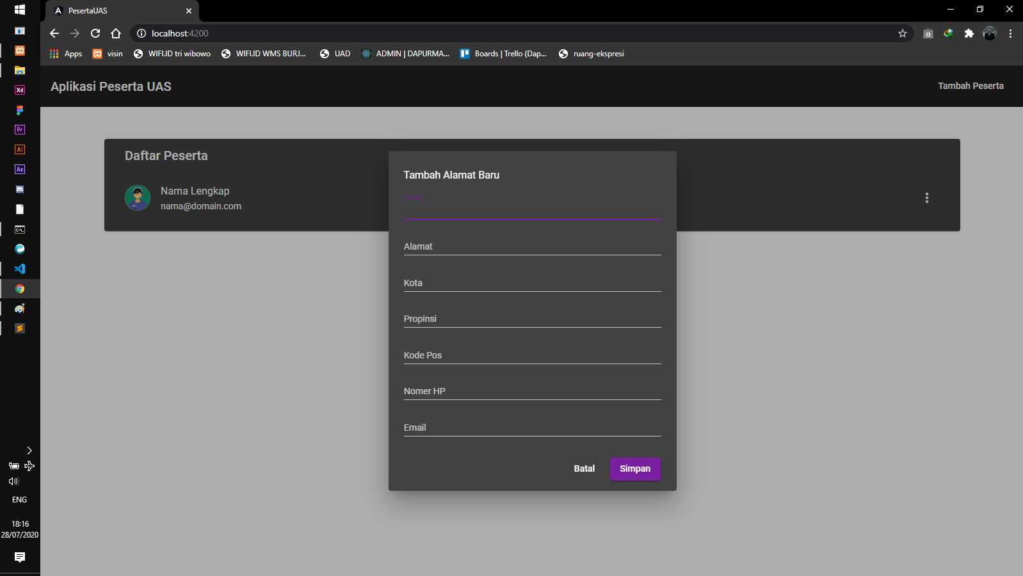Image resolution: width=1023 pixels, height=576 pixels.
Task: Go back to the previous page
Action: (54, 33)
